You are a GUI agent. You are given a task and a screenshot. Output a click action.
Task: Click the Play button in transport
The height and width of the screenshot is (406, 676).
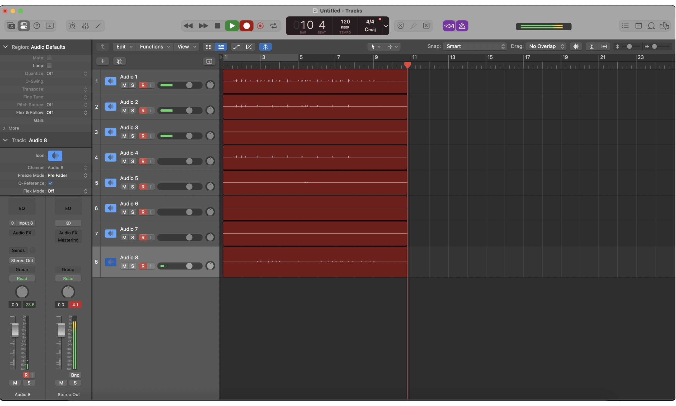point(232,26)
